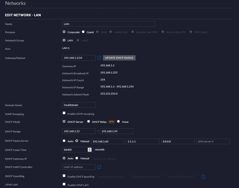Click Gateway IP value 192.168.1.1
The image size is (239, 188).
pyautogui.click(x=107, y=65)
